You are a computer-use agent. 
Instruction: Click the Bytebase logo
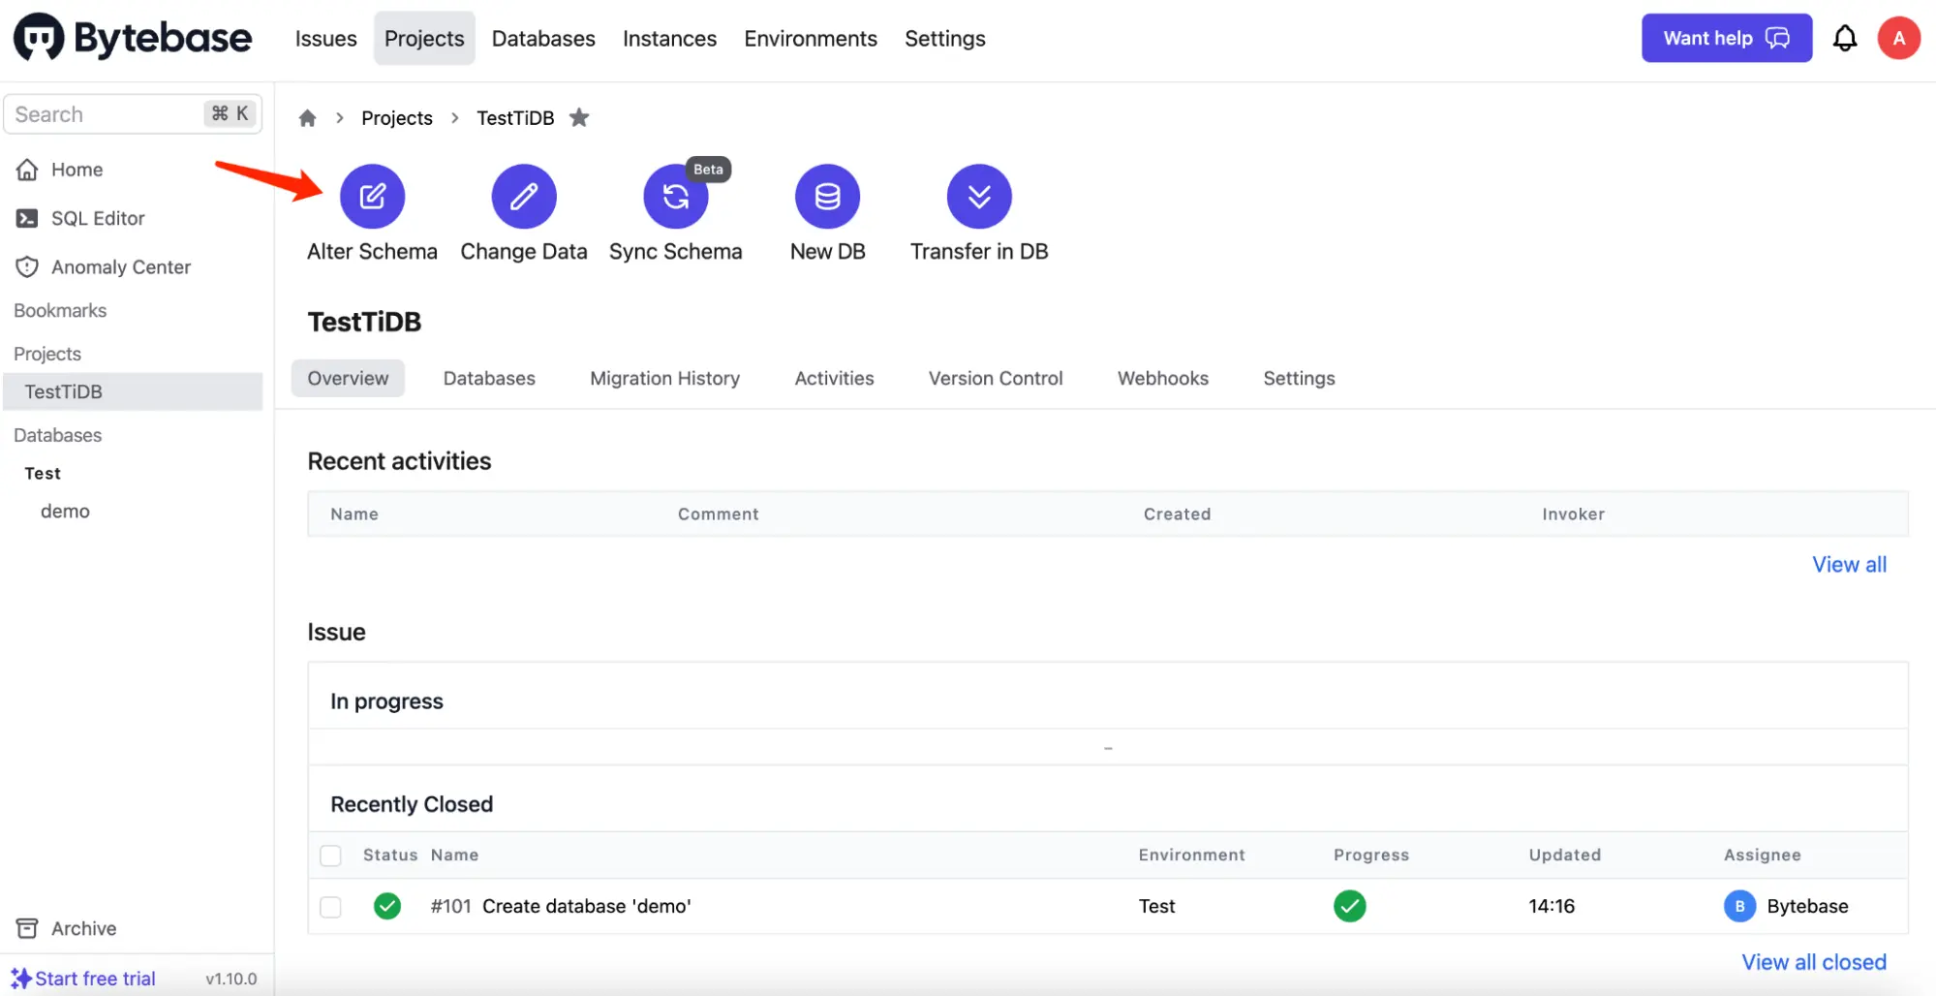point(133,39)
